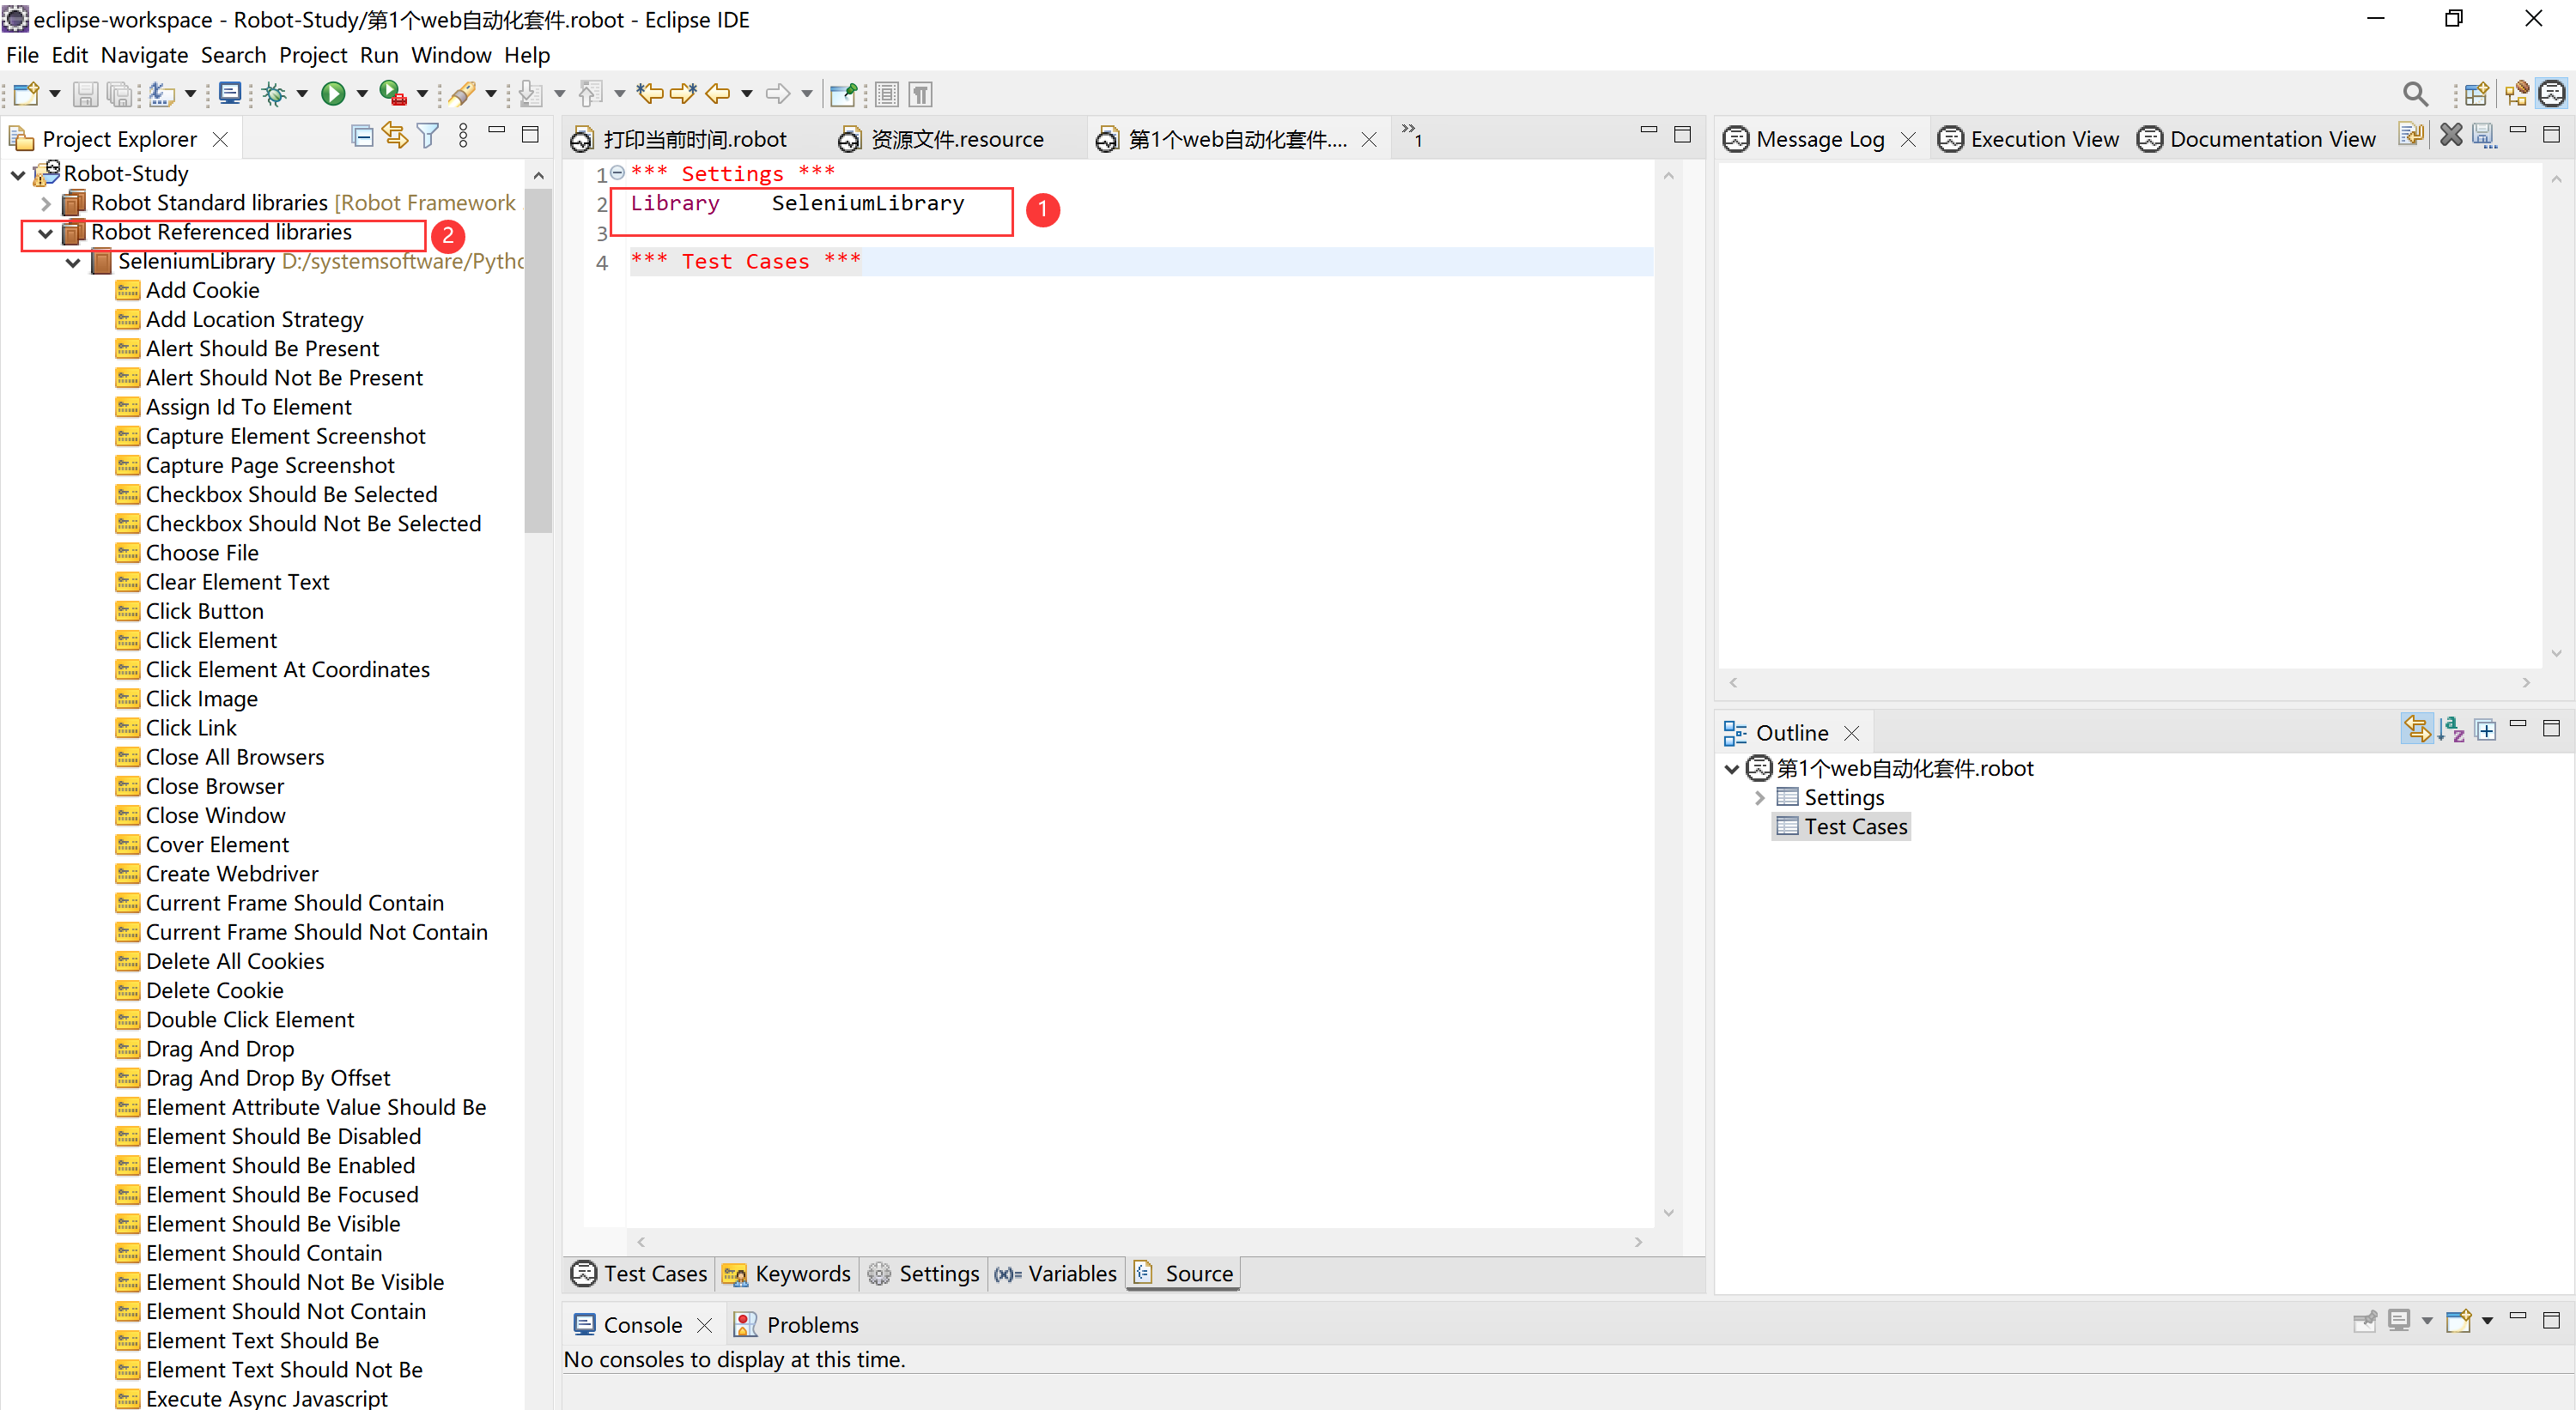Screen dimensions: 2576x1410
Task: Click the Run External Tools icon
Action: click(392, 94)
